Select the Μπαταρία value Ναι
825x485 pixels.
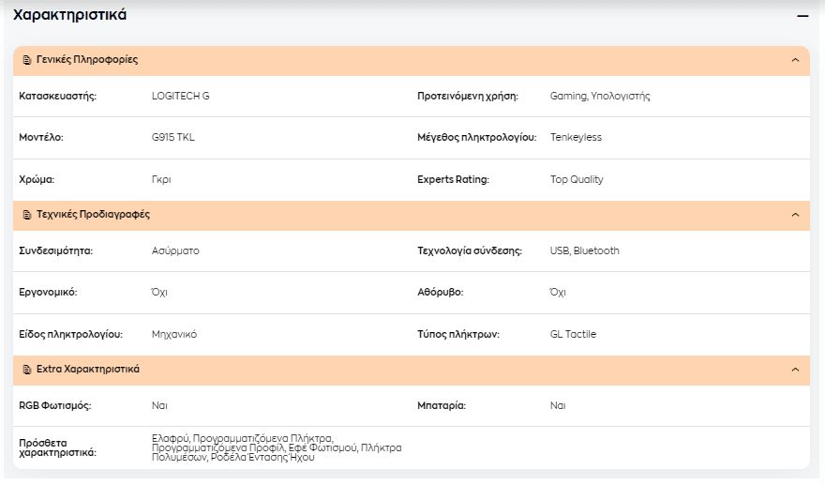(x=558, y=405)
